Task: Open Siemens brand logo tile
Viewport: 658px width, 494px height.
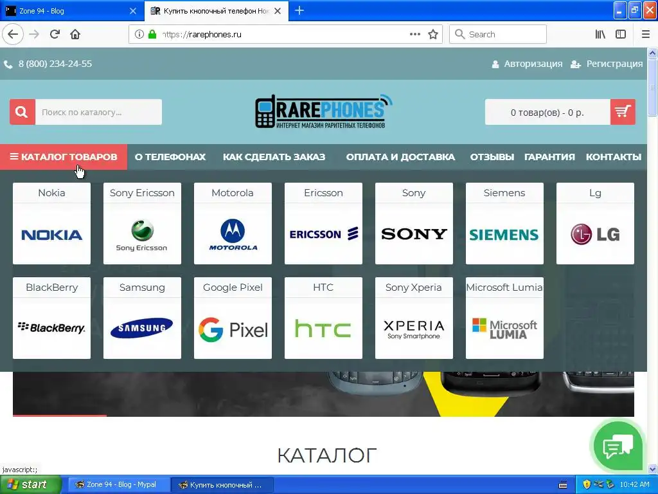Action: [504, 234]
